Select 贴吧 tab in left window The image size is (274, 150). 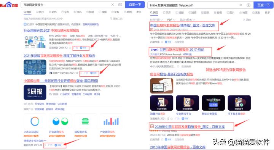tap(53, 12)
